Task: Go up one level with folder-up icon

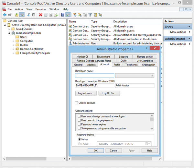Action: coord(16,15)
